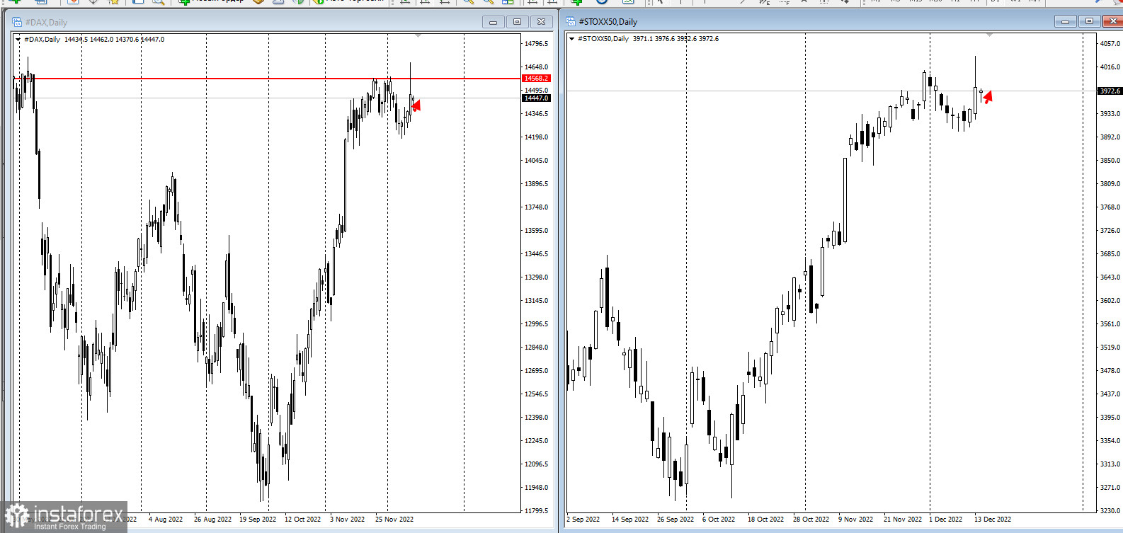This screenshot has width=1123, height=533.
Task: Click the 4057.0 price axis label
Action: tap(1110, 44)
